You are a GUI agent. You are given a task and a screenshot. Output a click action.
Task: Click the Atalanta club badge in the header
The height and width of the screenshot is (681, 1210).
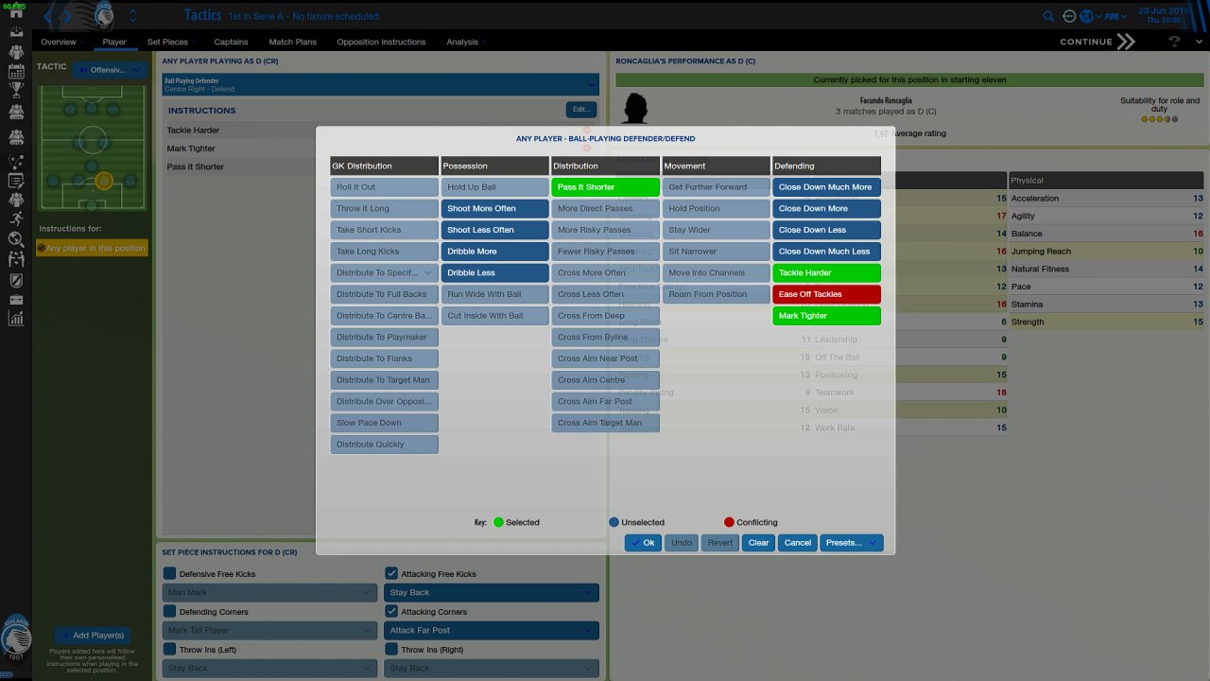(x=104, y=14)
